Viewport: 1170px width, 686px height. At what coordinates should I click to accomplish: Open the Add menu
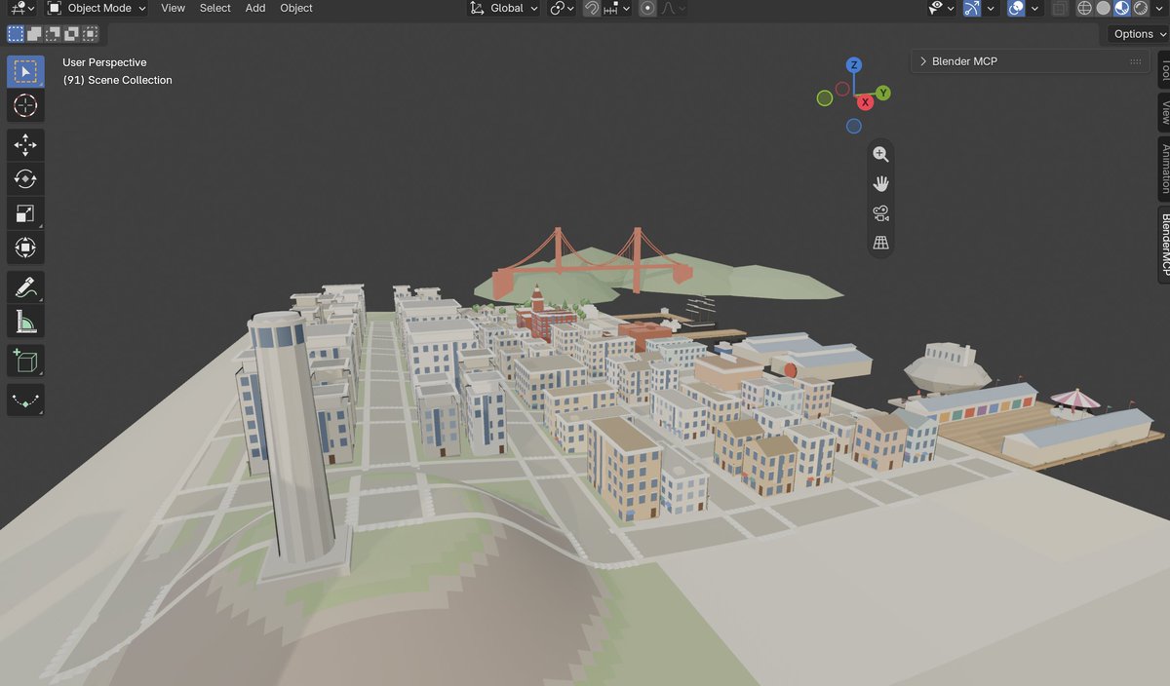click(x=255, y=8)
